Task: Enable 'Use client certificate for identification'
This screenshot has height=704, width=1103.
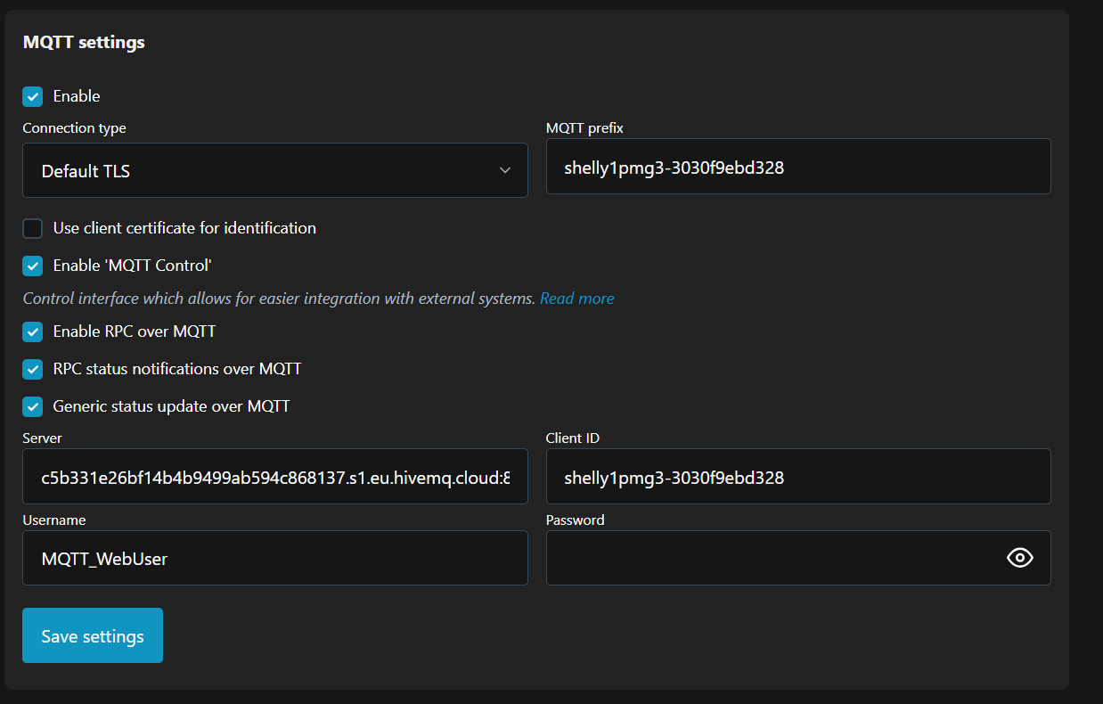Action: tap(32, 228)
